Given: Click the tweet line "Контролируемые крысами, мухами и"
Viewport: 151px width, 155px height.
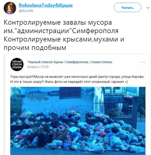Looking at the screenshot, I should pyautogui.click(x=64, y=39).
